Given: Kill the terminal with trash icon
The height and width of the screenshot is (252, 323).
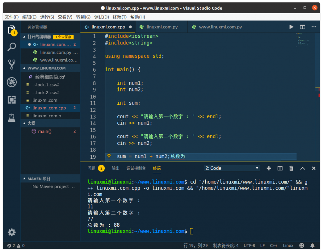Looking at the screenshot, I should point(291,168).
